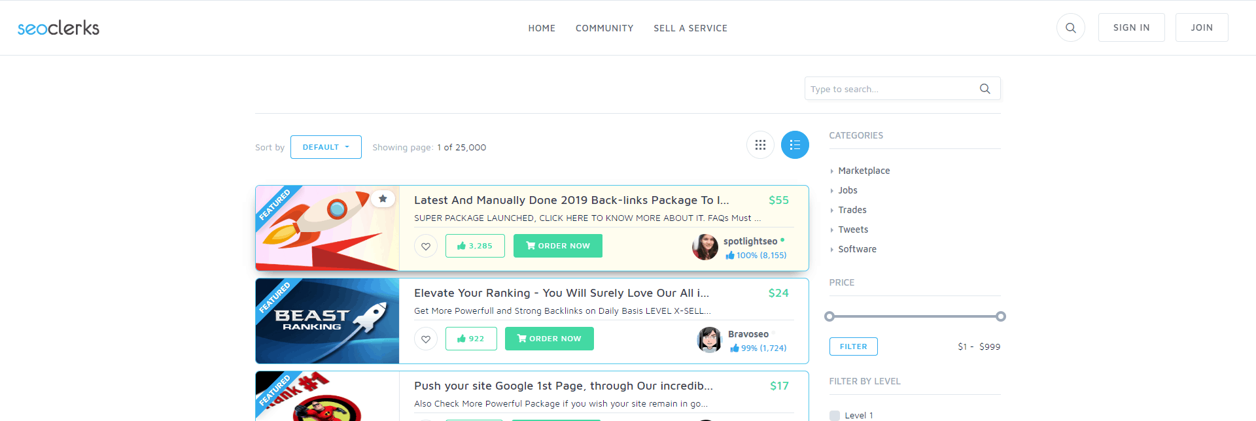Open the Sort by DEFAULT dropdown
Image resolution: width=1256 pixels, height=421 pixels.
(326, 147)
